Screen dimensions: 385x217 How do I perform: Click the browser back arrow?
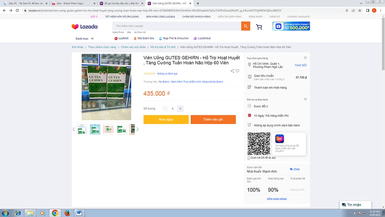coord(4,10)
